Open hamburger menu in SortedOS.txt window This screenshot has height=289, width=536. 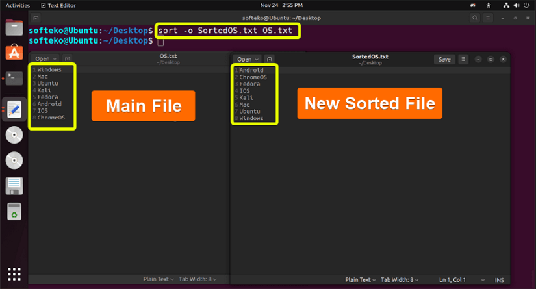pos(463,59)
